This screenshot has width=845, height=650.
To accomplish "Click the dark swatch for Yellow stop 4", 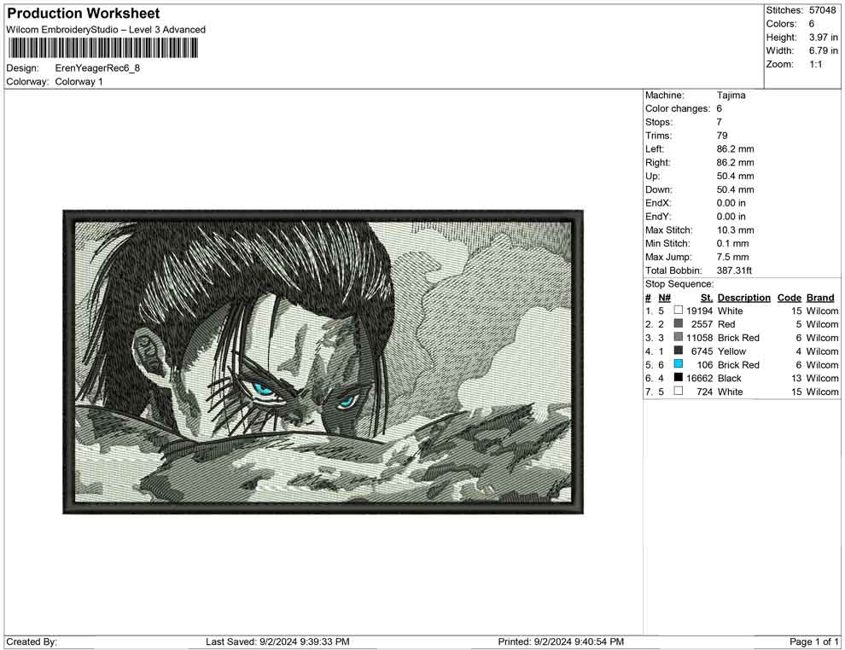I will (679, 351).
